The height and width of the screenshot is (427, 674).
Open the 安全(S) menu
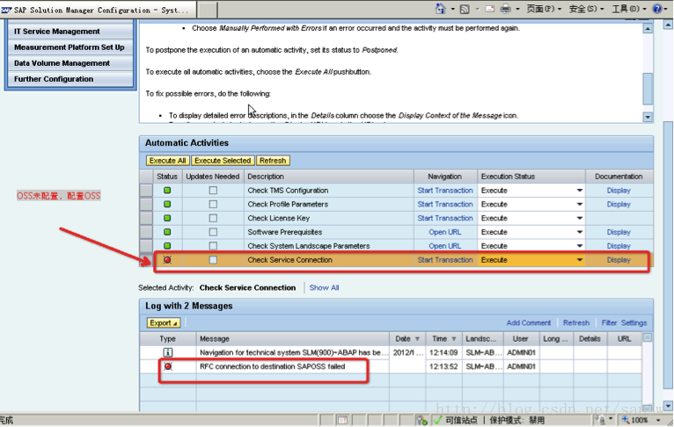[586, 9]
